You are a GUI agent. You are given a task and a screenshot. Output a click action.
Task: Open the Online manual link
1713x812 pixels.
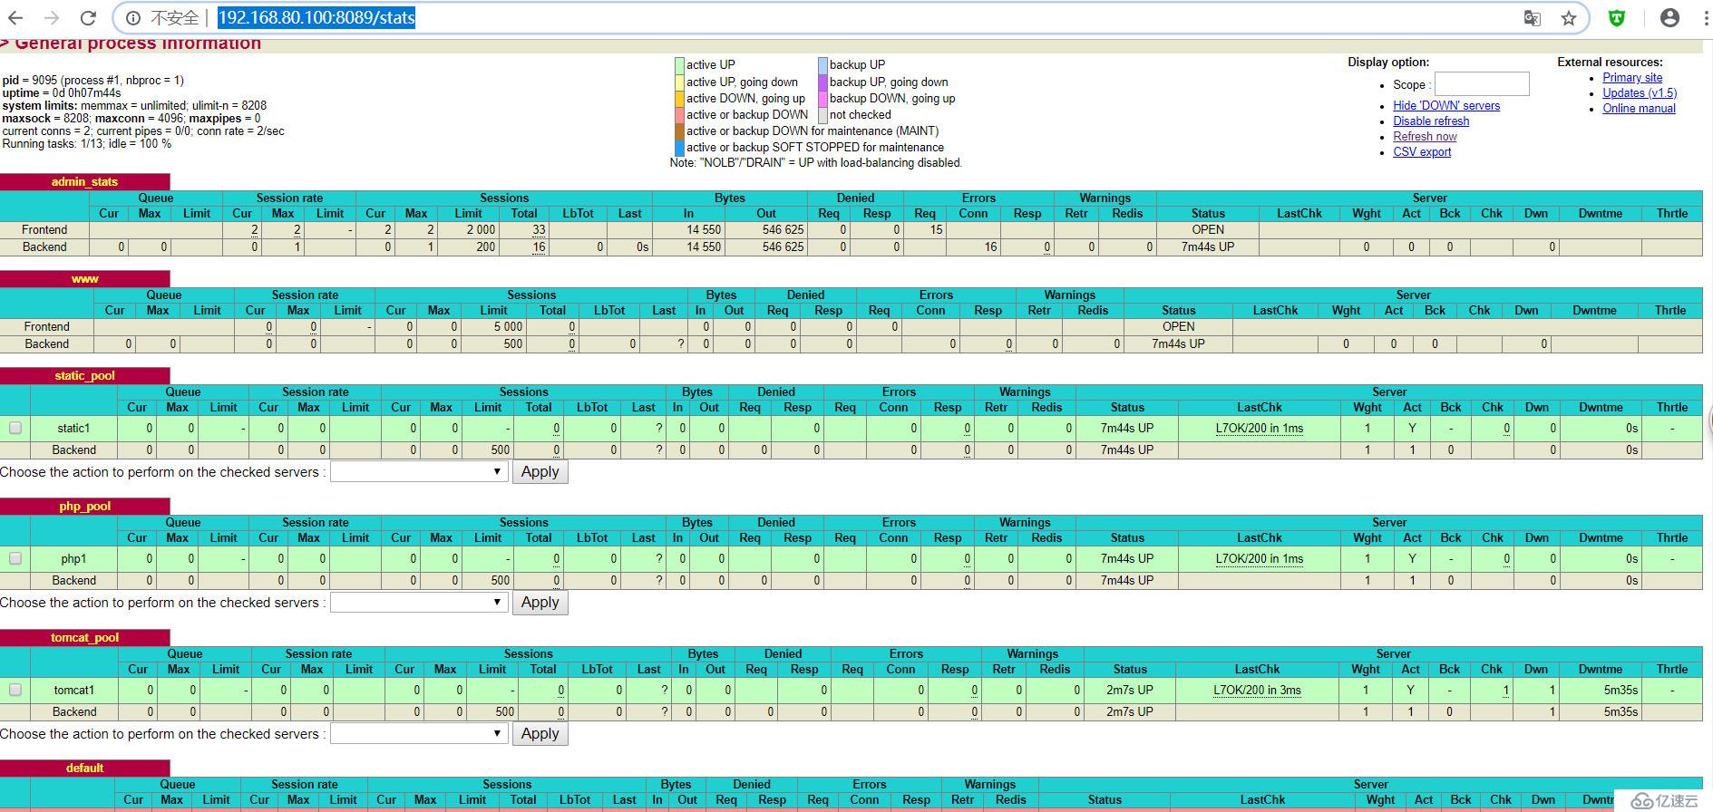(x=1639, y=109)
